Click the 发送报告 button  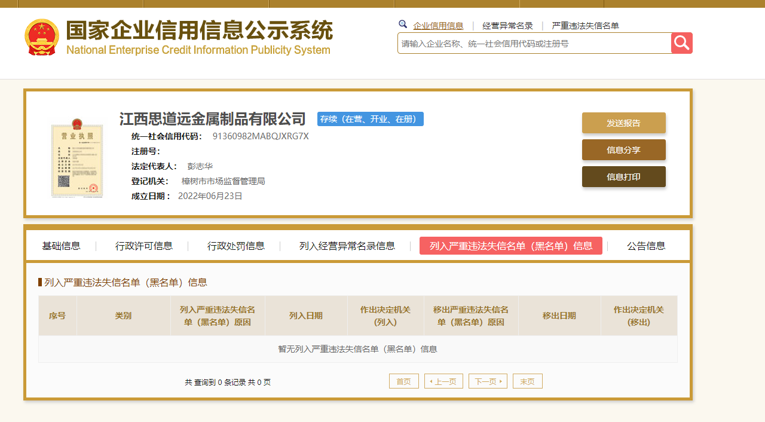pyautogui.click(x=623, y=123)
